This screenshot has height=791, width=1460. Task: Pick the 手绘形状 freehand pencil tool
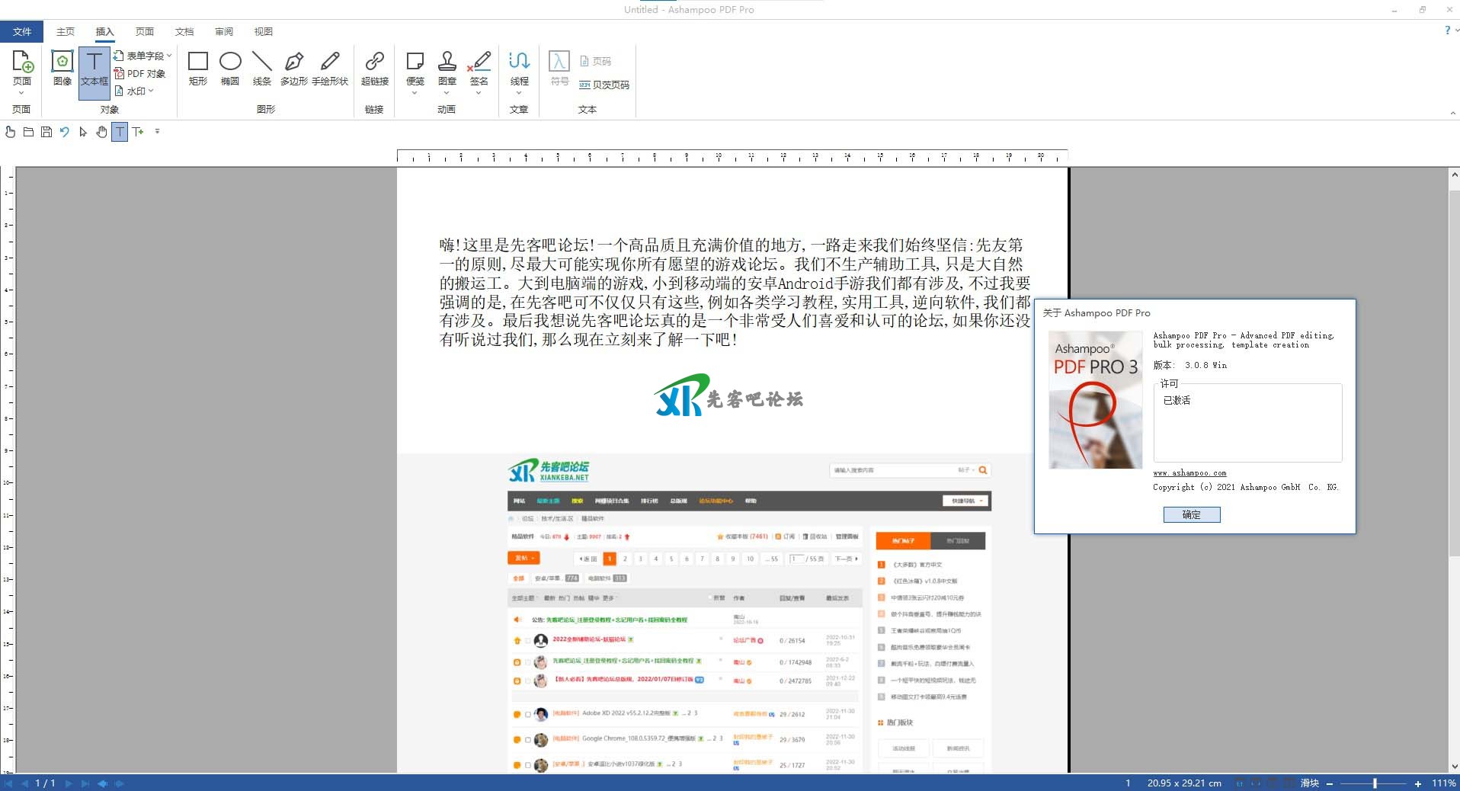click(329, 68)
